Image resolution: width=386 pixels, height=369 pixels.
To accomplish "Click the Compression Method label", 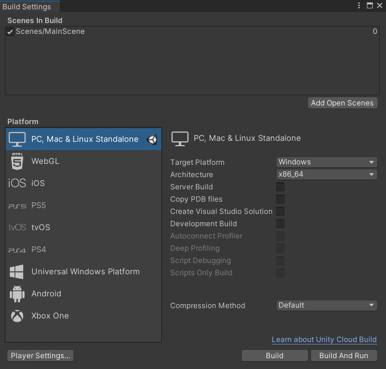I will (x=208, y=306).
